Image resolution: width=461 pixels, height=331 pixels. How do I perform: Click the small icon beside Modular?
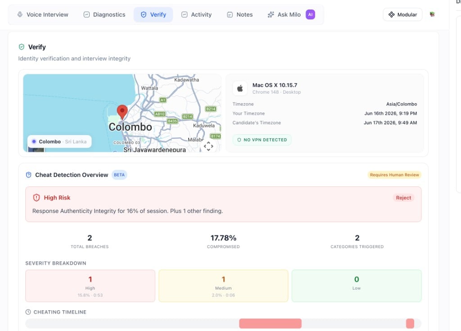click(432, 14)
